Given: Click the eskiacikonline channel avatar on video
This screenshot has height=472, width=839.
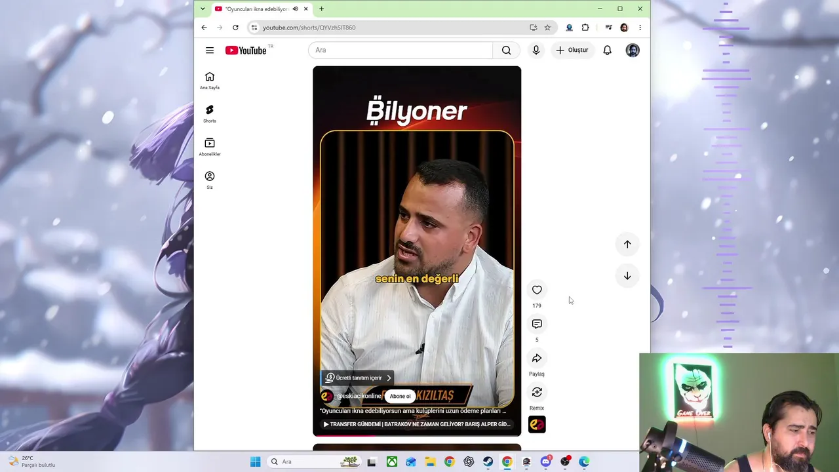Looking at the screenshot, I should (327, 396).
